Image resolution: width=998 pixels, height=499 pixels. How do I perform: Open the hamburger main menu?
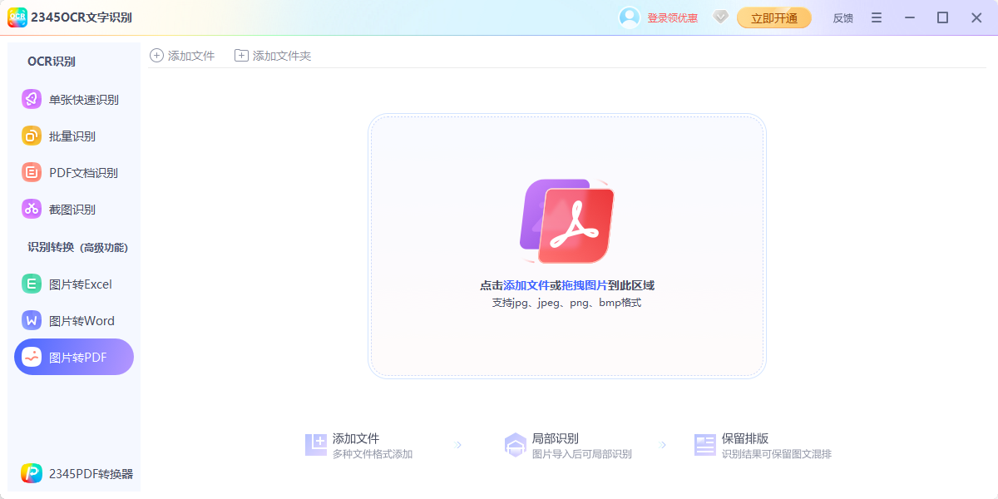pos(877,17)
